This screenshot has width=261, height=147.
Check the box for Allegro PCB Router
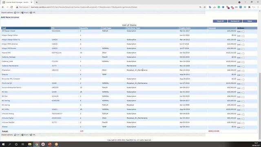click(x=243, y=49)
